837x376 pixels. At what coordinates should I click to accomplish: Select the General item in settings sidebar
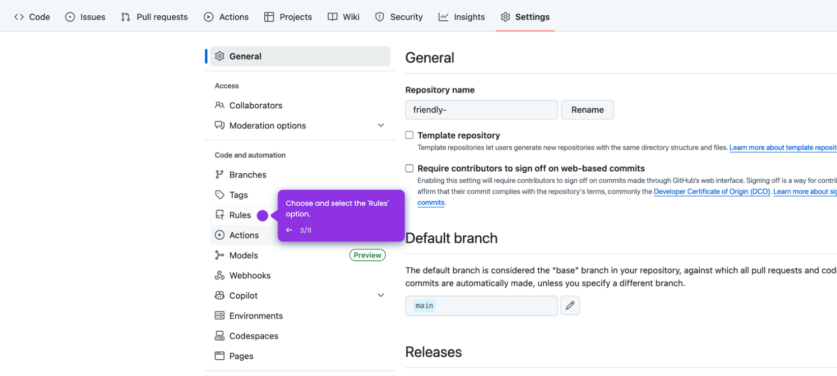click(300, 56)
